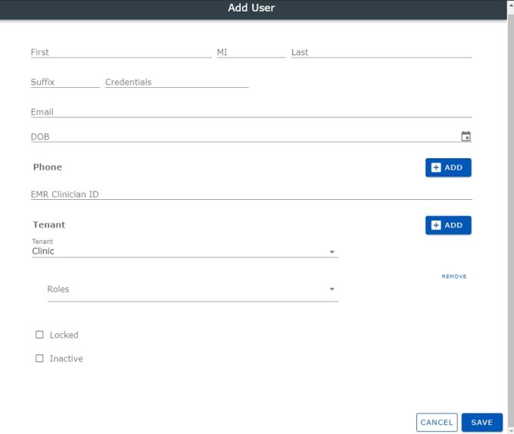Select the Tenant Clinic combo box
Image resolution: width=514 pixels, height=434 pixels.
coord(185,248)
